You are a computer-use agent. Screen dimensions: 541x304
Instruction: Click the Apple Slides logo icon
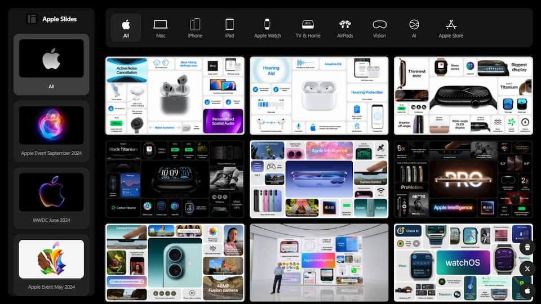point(32,19)
